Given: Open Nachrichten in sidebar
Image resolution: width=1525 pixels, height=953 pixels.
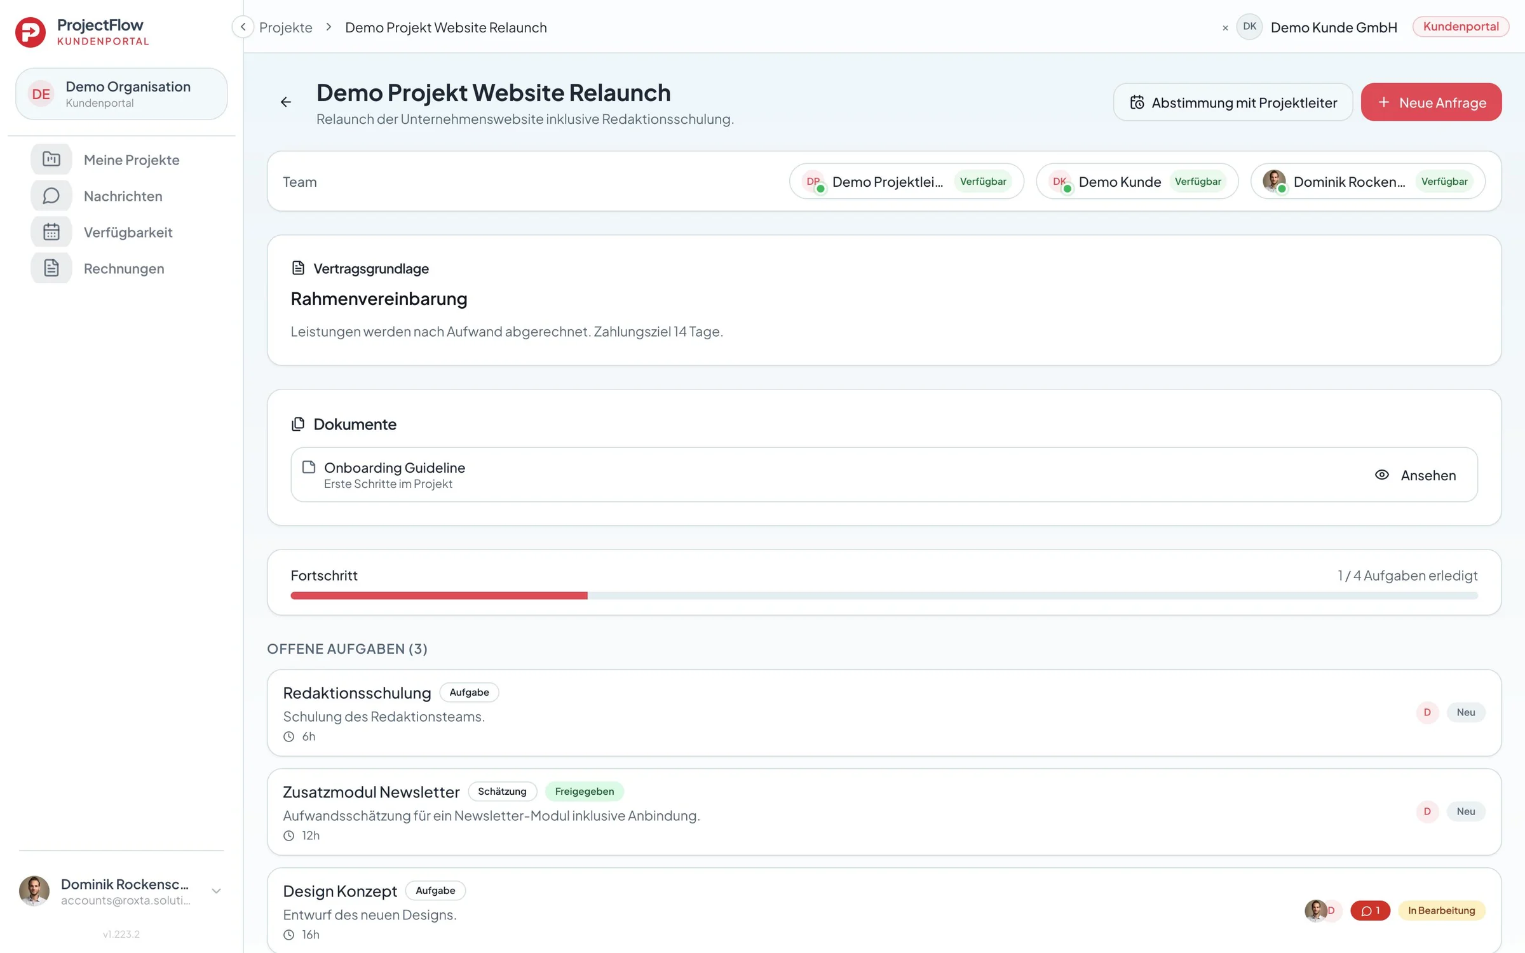Looking at the screenshot, I should tap(123, 196).
